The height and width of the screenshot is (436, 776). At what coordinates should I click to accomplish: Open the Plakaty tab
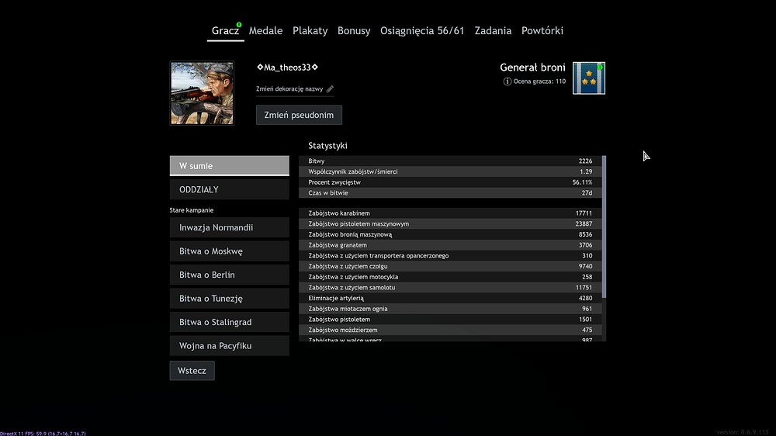point(310,31)
